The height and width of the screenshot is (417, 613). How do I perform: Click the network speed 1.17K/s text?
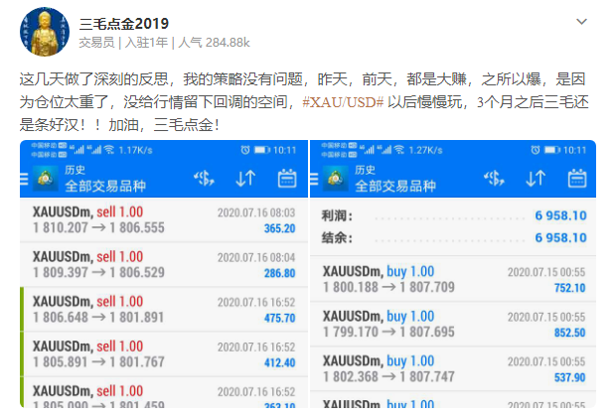click(135, 150)
